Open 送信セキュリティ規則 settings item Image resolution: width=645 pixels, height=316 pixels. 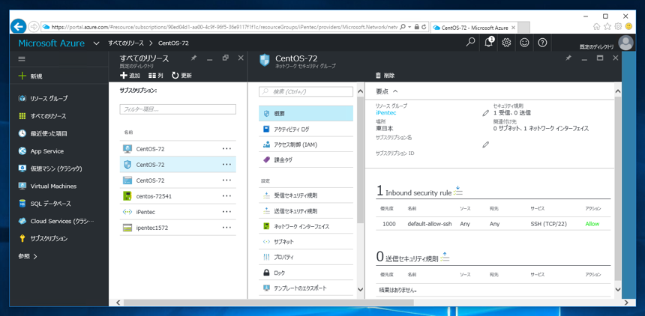point(306,211)
